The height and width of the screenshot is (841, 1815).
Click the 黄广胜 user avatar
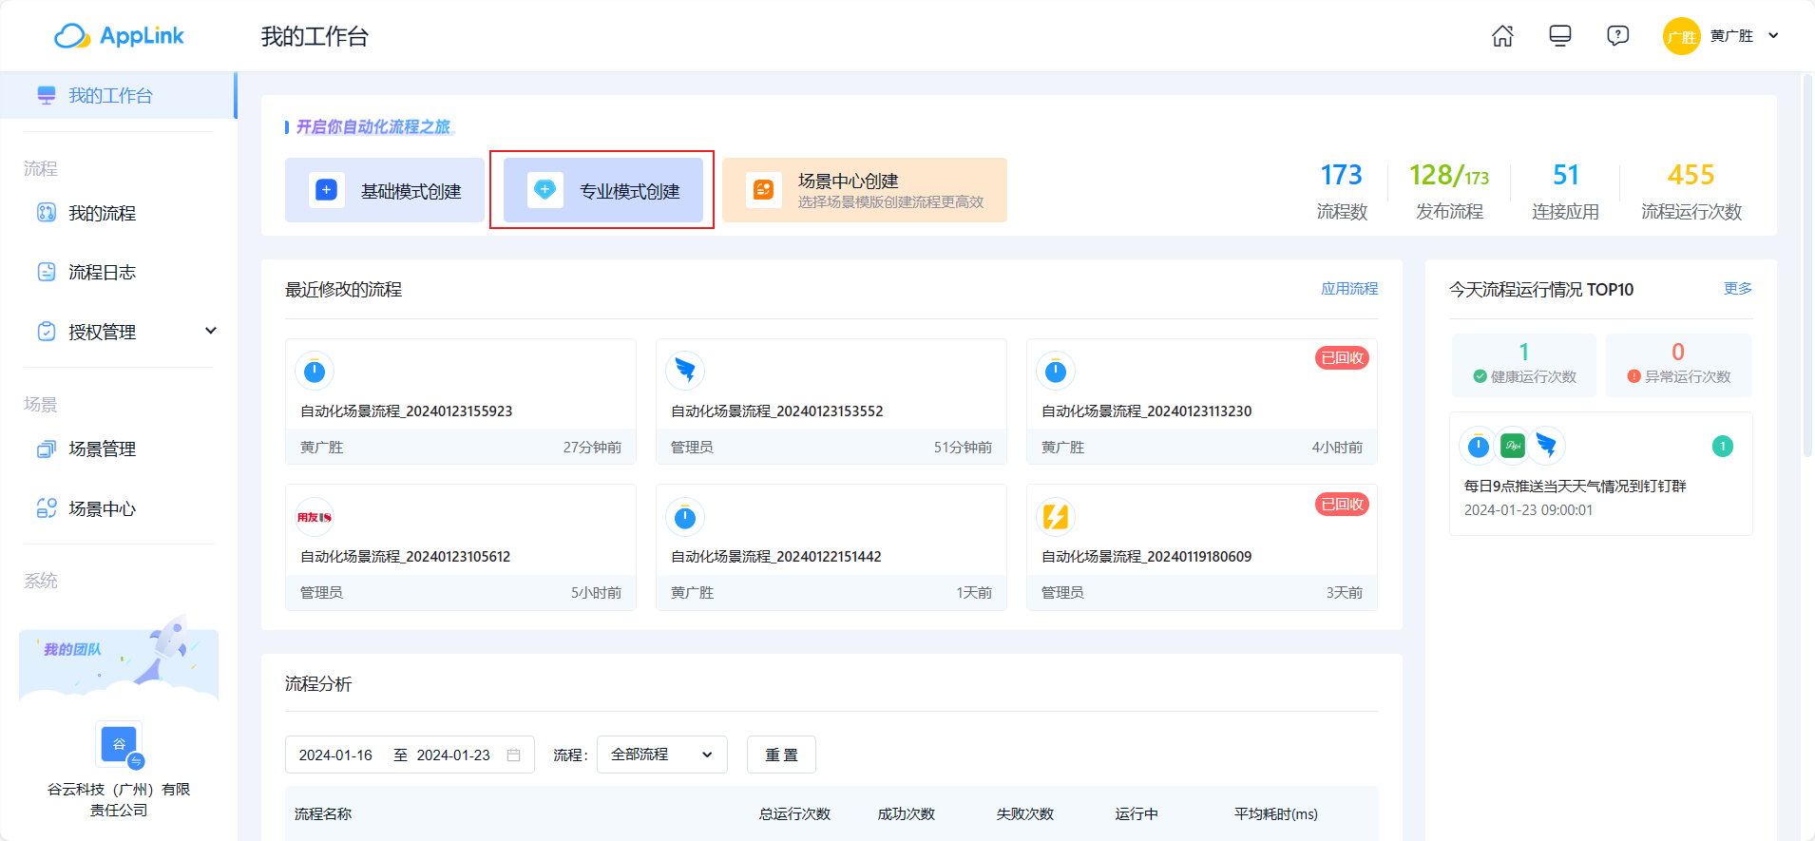coord(1681,36)
